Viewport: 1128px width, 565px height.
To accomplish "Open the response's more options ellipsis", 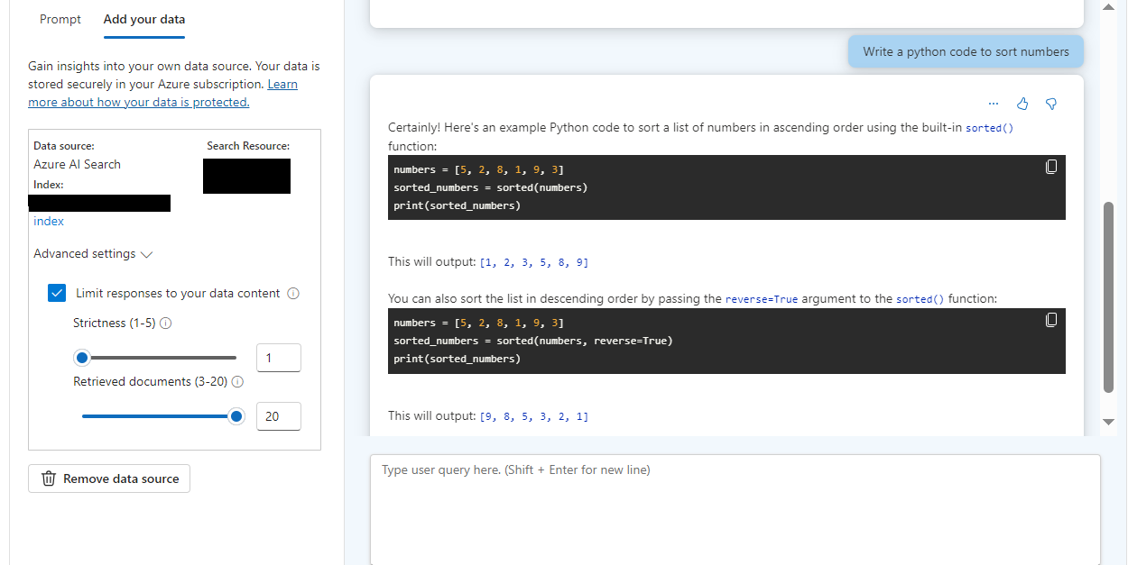I will [x=994, y=104].
